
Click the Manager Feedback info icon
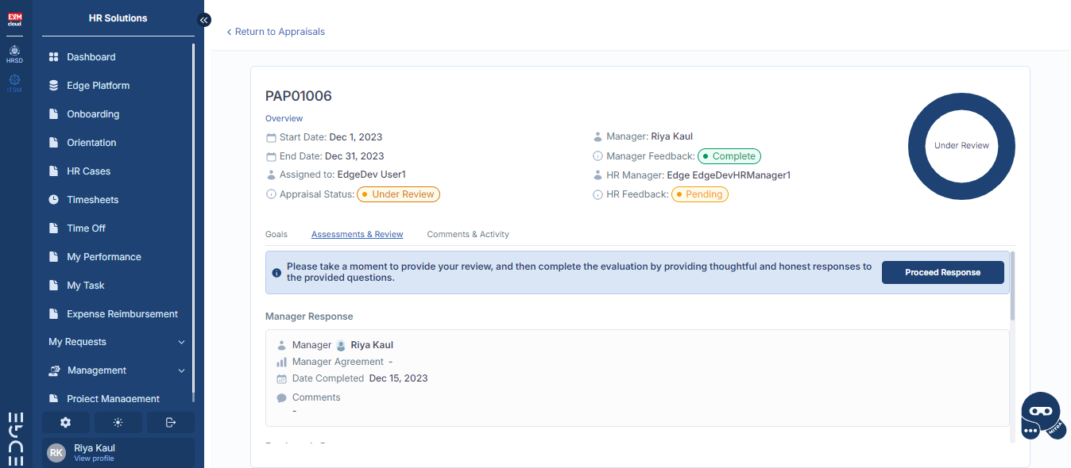point(598,156)
